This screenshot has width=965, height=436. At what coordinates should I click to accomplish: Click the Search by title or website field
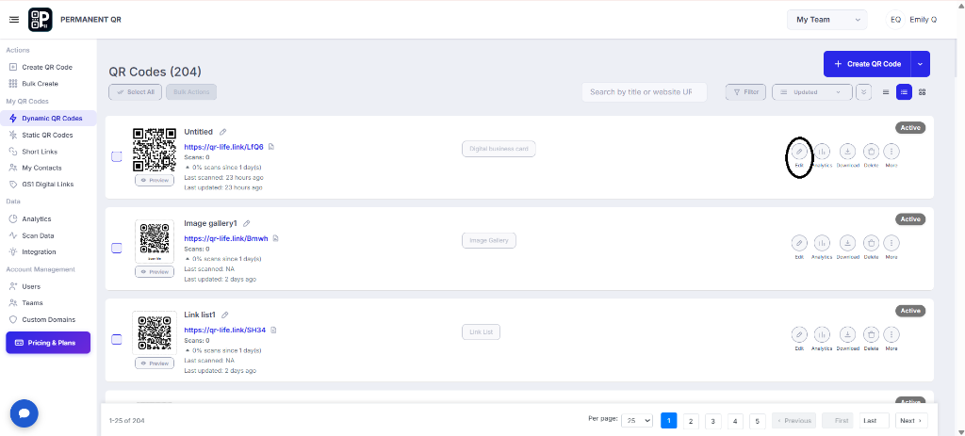pyautogui.click(x=645, y=92)
